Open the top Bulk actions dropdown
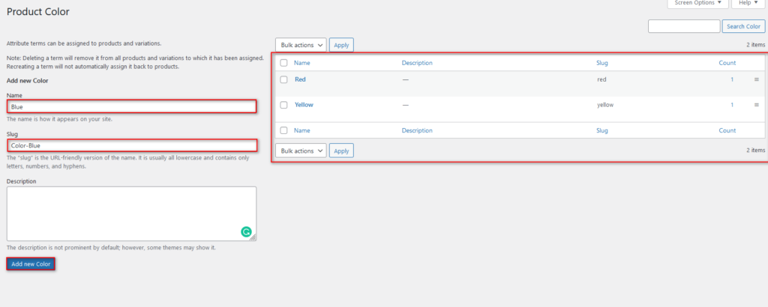 [301, 45]
